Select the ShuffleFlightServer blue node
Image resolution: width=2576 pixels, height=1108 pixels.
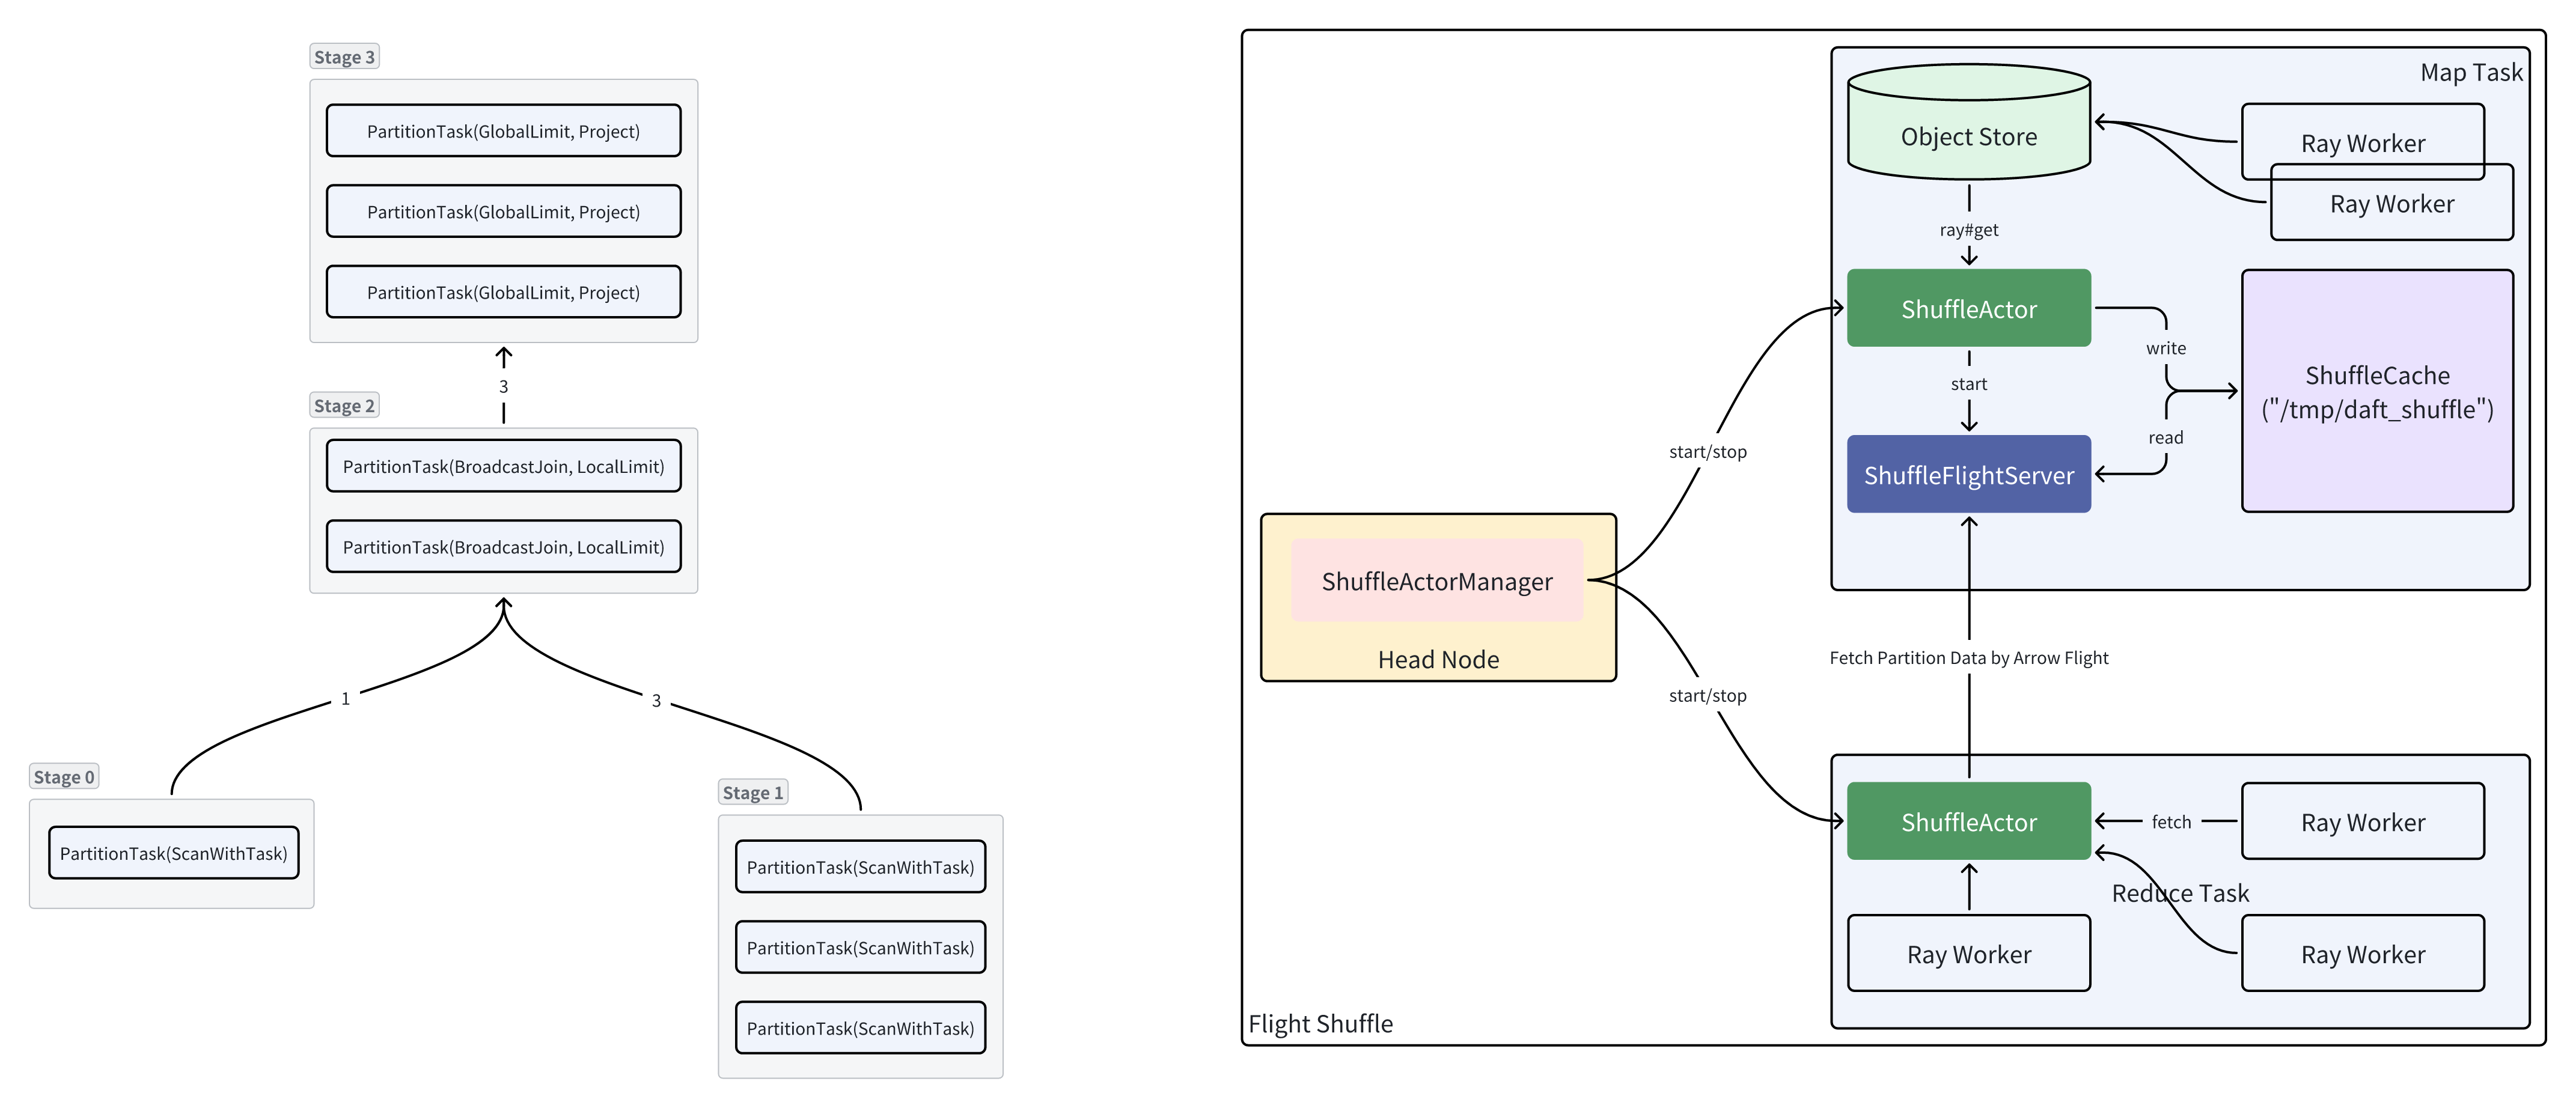1968,474
